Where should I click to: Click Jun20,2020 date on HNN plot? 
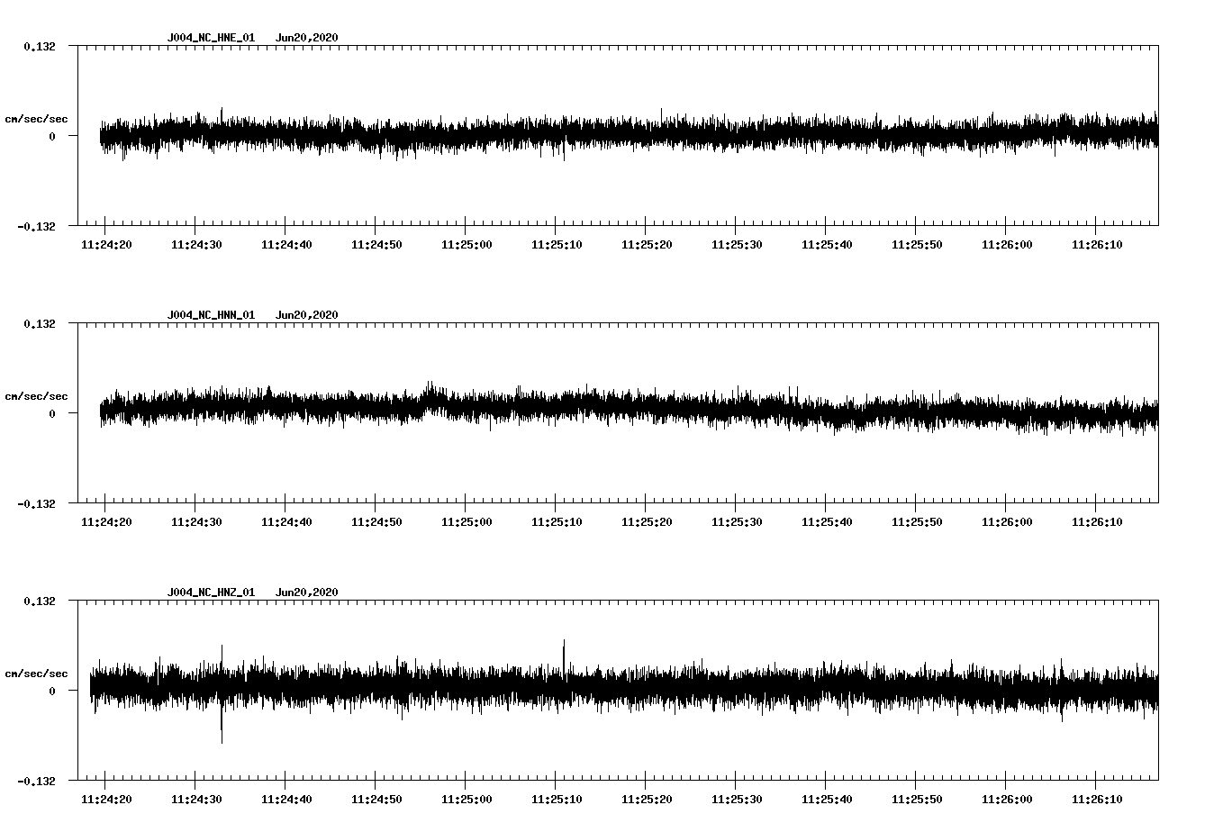(x=307, y=315)
